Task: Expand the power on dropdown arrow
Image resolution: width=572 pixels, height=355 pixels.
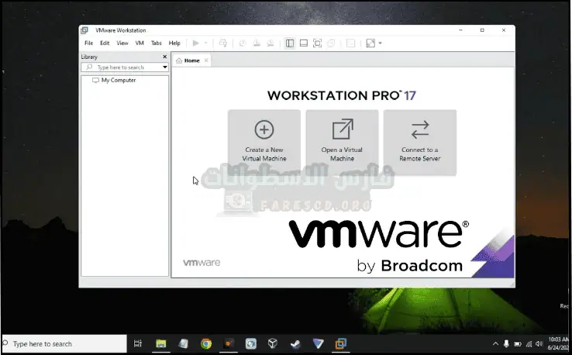Action: tap(205, 43)
